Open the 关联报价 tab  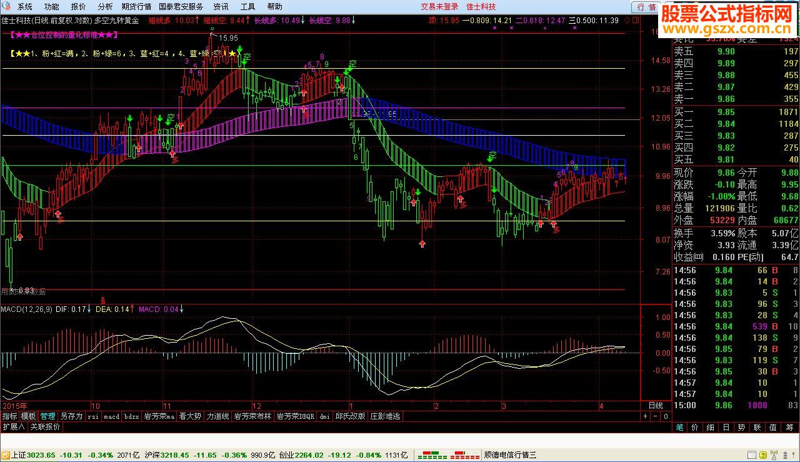pos(45,427)
